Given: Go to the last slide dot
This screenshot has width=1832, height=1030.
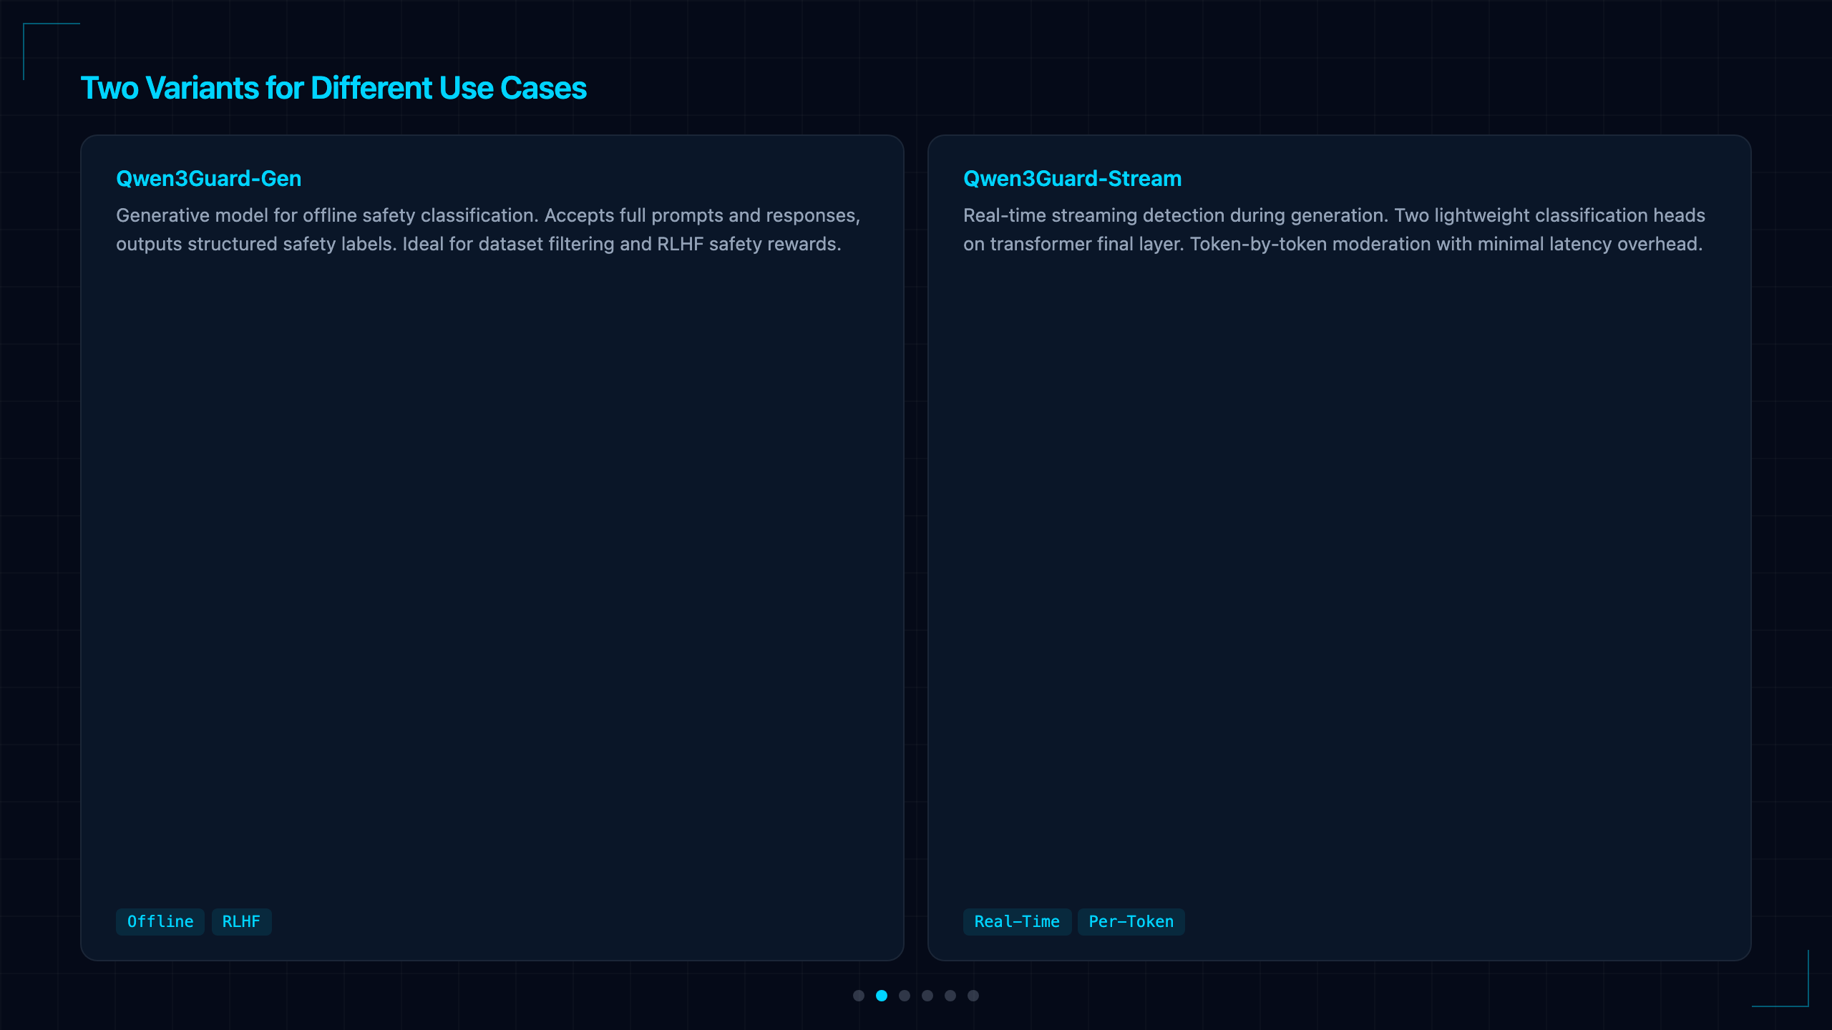Looking at the screenshot, I should point(973,996).
